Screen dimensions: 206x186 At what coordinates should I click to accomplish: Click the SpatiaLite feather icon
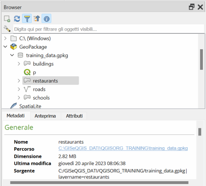(x=14, y=106)
